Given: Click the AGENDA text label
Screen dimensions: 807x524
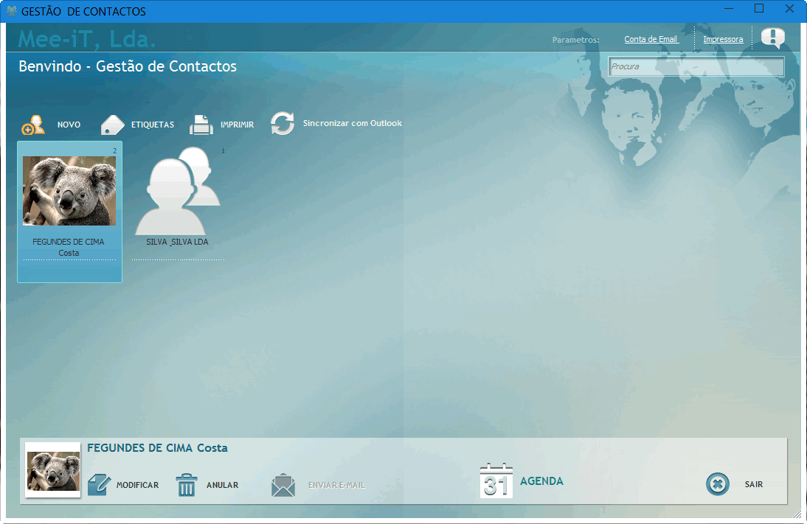Looking at the screenshot, I should tap(541, 481).
